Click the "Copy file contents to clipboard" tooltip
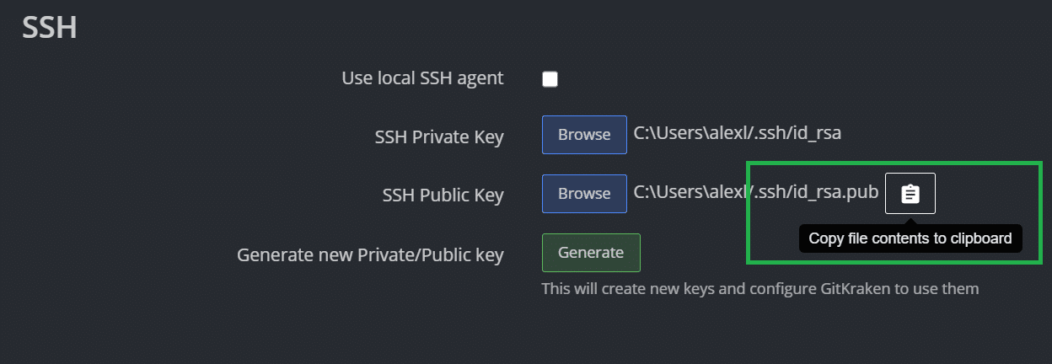 (910, 238)
